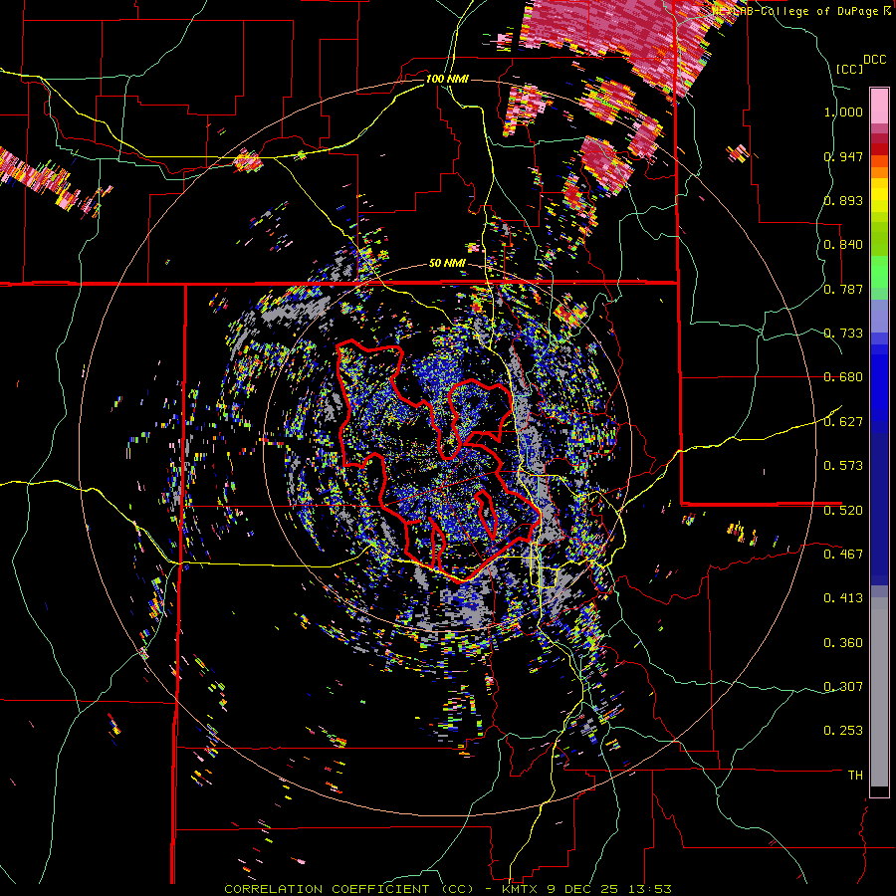This screenshot has width=896, height=896.
Task: Pick the dark navy segment of the color bar
Action: pos(879,509)
